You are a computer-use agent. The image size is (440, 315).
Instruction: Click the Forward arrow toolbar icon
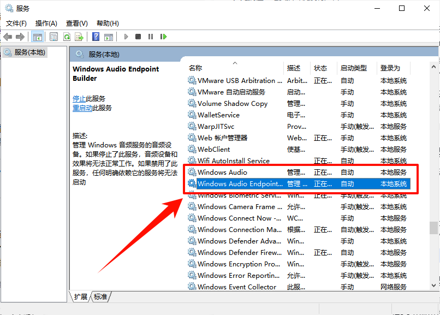point(20,37)
